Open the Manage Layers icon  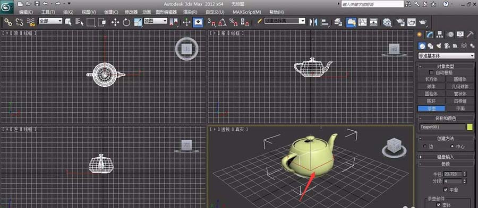pyautogui.click(x=338, y=22)
